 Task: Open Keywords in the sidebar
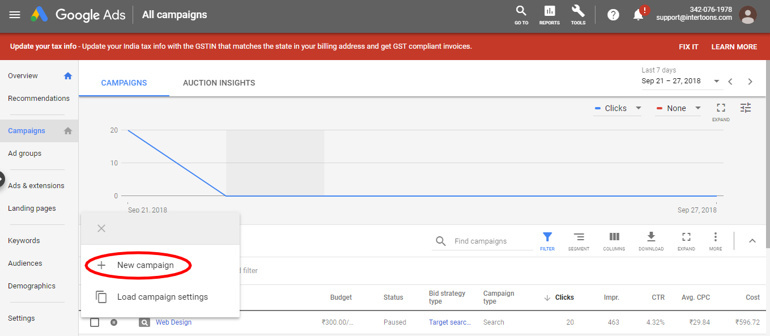(x=24, y=241)
